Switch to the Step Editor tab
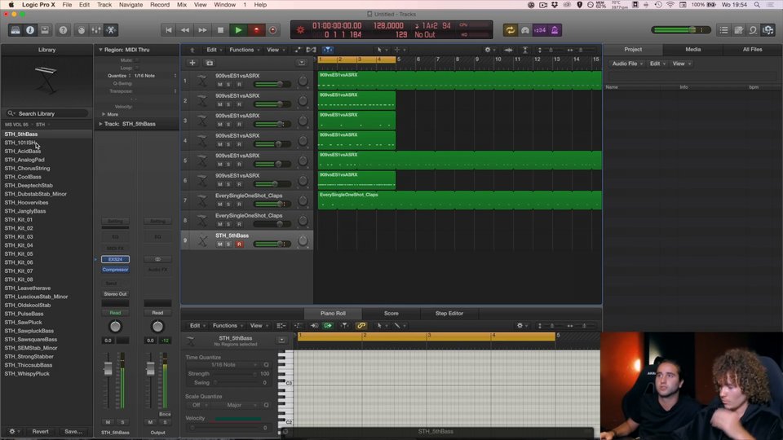Screen dimensions: 783x440 click(x=449, y=313)
